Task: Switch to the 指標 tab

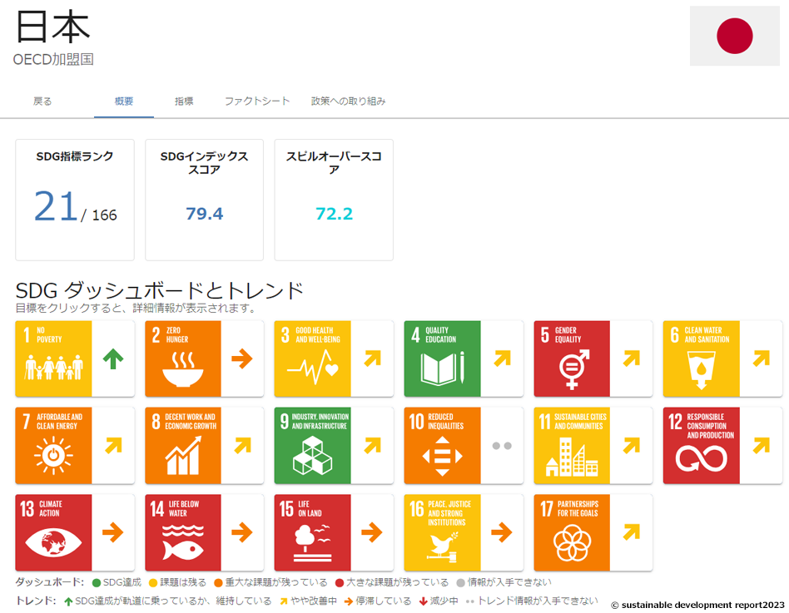Action: point(184,101)
